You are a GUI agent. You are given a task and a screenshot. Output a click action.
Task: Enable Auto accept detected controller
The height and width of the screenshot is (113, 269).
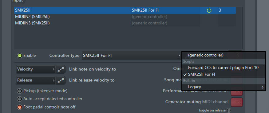tap(20, 99)
